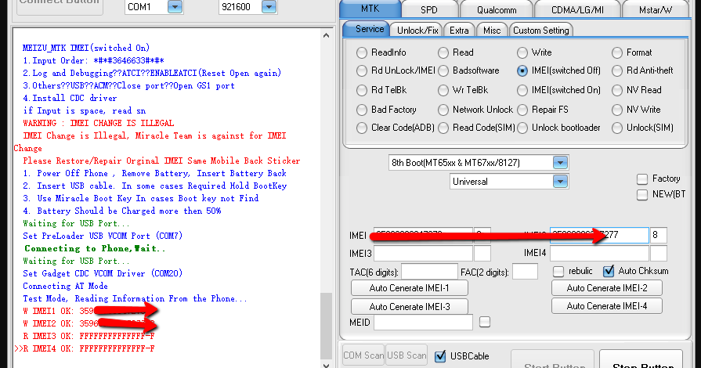Open the CDMA/LG/MI tab
701x368 pixels.
[x=577, y=9]
